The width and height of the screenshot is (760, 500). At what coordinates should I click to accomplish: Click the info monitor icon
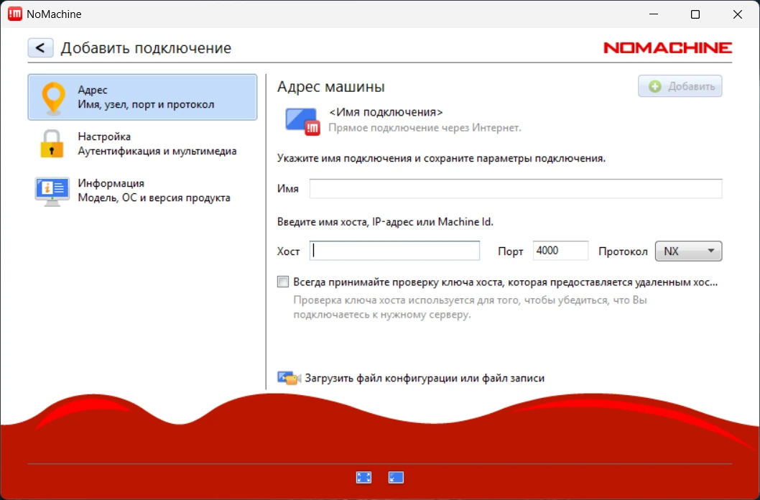(x=52, y=191)
